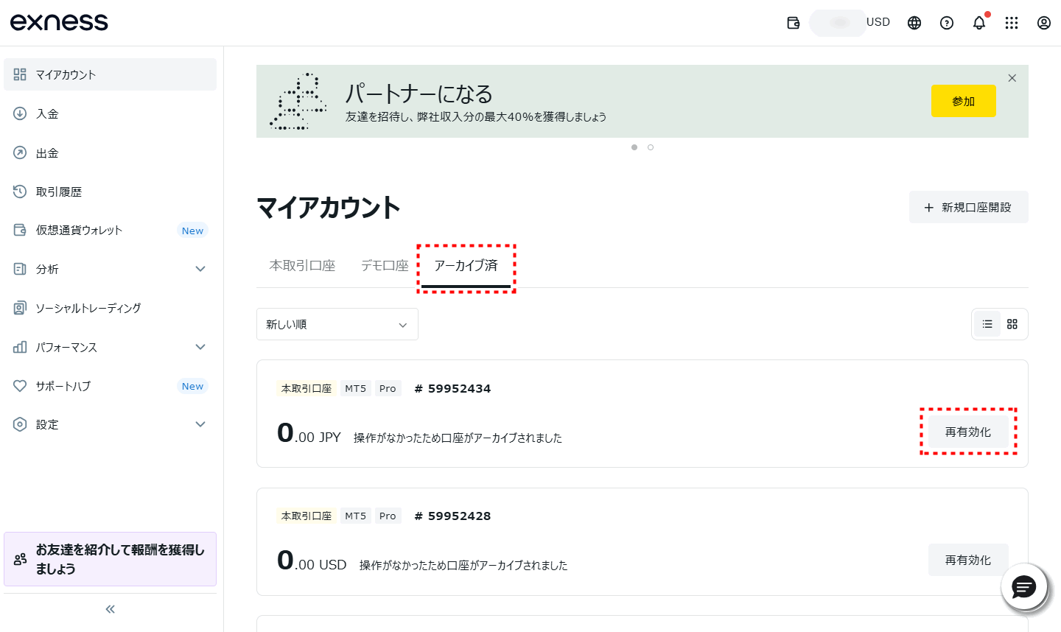Open ソーシャルトレーディング from sidebar

pos(111,308)
